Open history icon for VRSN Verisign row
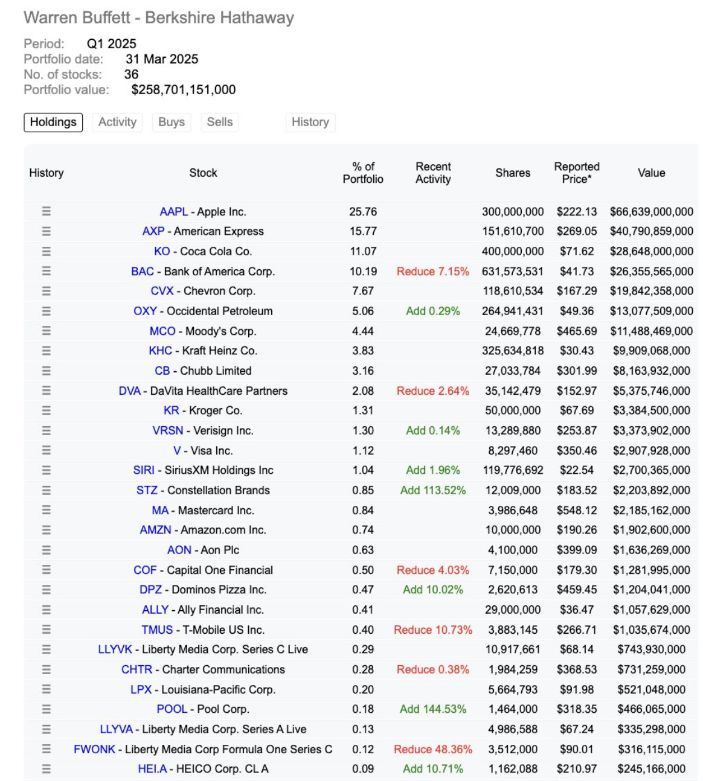Screen dimensions: 703x781 (x=47, y=430)
